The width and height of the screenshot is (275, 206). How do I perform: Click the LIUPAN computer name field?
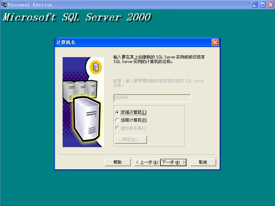coord(152,98)
